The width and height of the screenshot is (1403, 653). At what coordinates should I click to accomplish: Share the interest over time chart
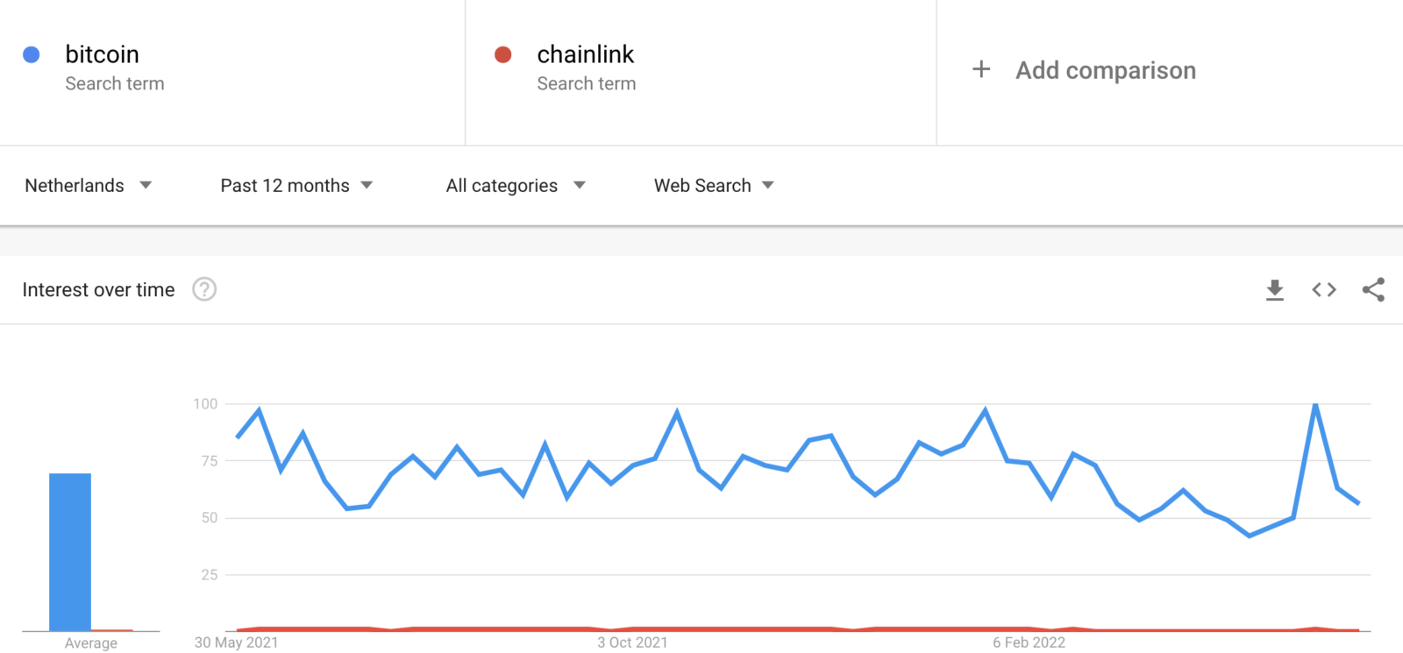pos(1373,290)
